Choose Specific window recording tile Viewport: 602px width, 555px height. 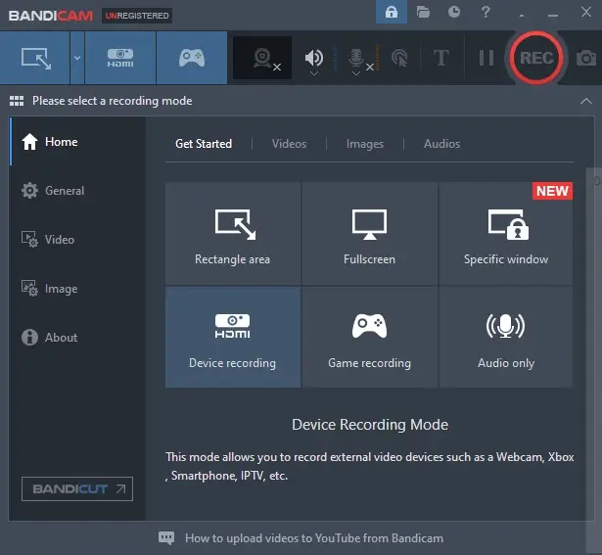(x=506, y=234)
